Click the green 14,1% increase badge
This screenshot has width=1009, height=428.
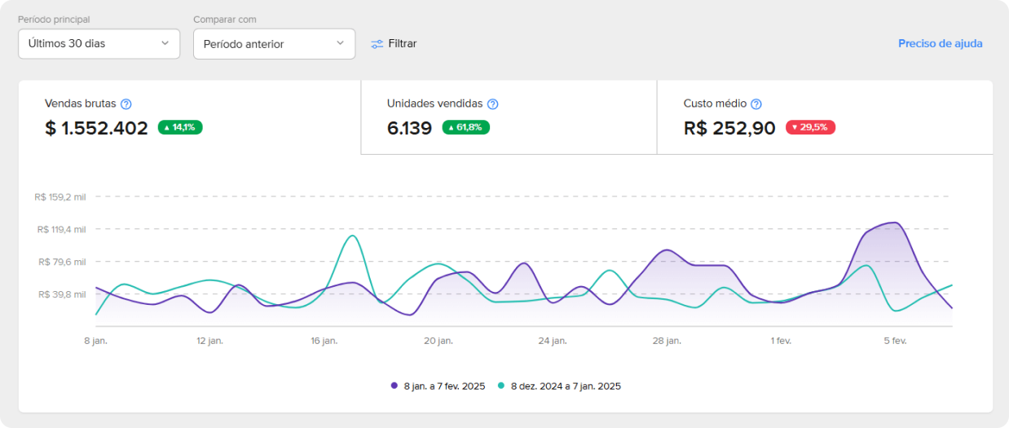(x=180, y=127)
